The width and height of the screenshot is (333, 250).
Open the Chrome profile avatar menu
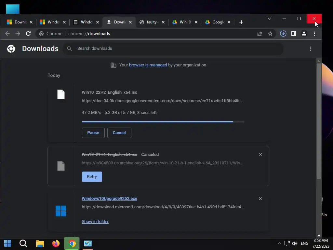[x=304, y=34]
